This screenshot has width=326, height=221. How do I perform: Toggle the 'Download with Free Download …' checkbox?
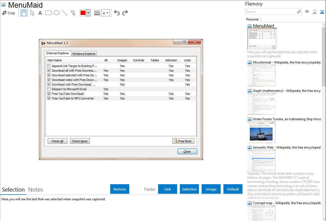pos(49,84)
